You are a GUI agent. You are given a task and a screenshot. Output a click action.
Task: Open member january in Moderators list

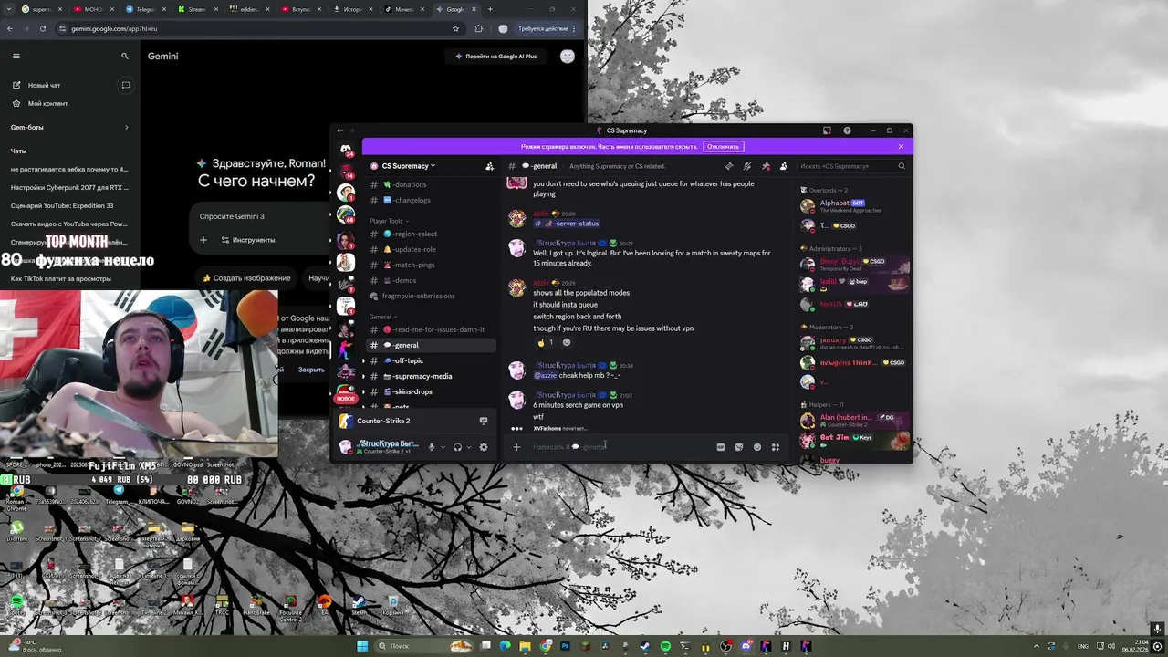coord(853,343)
